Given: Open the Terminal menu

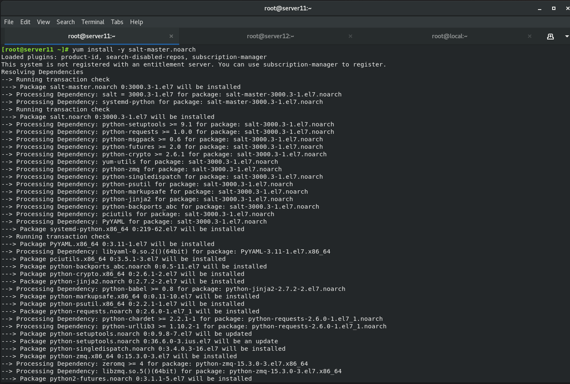Looking at the screenshot, I should pos(93,22).
